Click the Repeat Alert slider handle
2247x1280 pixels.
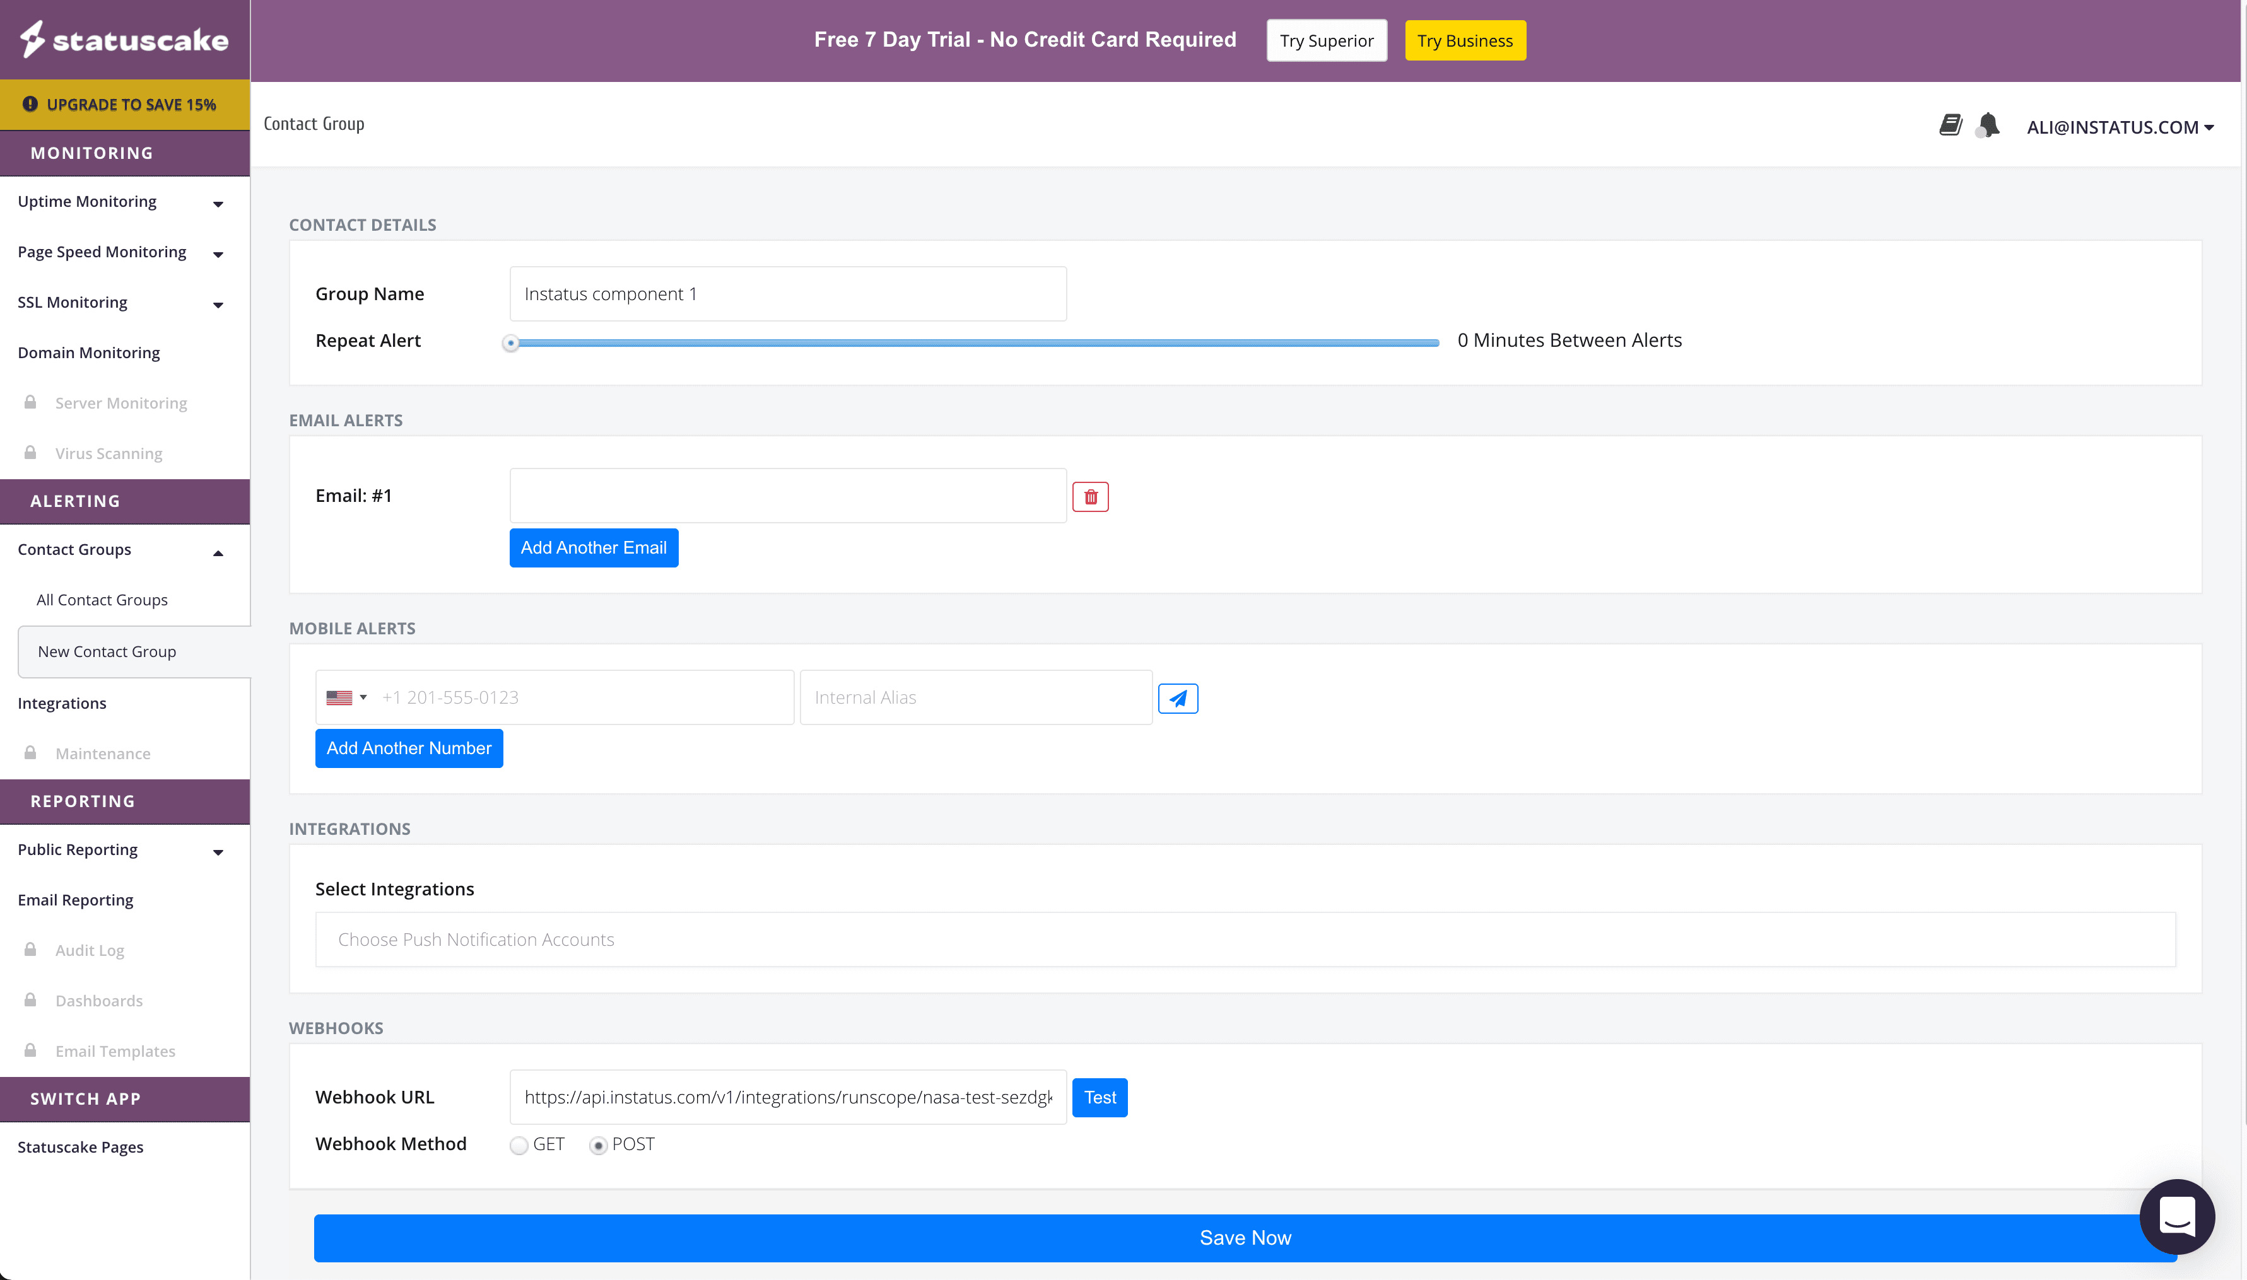(x=511, y=343)
